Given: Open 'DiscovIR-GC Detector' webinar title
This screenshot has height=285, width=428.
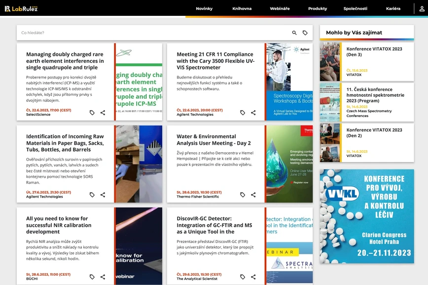Looking at the screenshot, I should [214, 225].
